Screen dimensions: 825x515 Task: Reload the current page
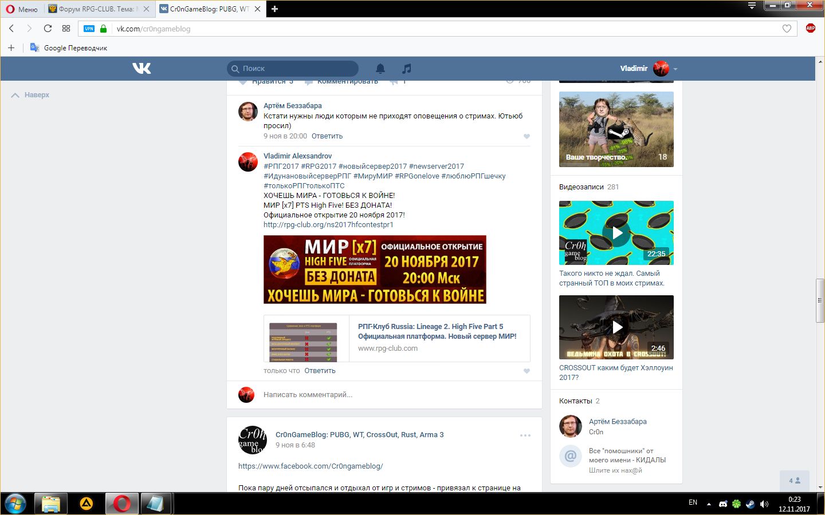[48, 29]
